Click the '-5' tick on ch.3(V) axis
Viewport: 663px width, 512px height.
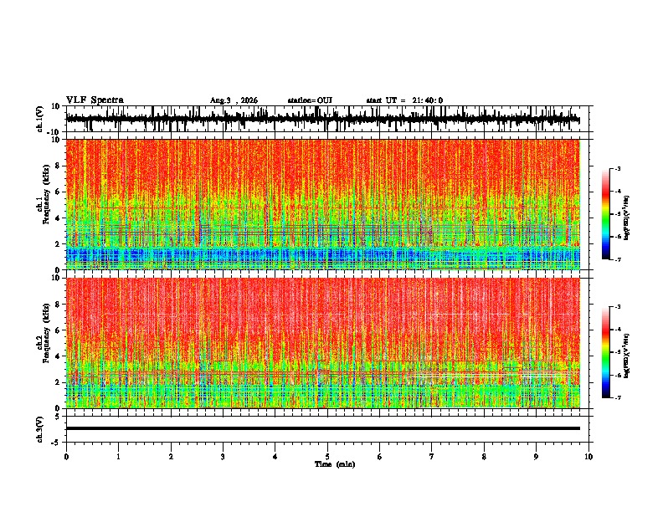click(x=57, y=443)
